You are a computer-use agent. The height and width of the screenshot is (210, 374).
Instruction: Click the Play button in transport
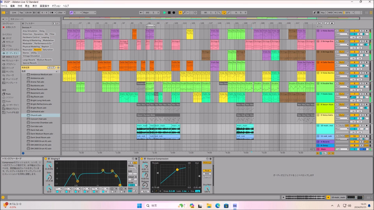(164, 12)
